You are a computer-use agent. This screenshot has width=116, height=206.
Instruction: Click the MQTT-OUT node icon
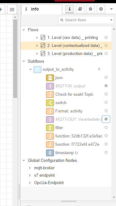50,120
